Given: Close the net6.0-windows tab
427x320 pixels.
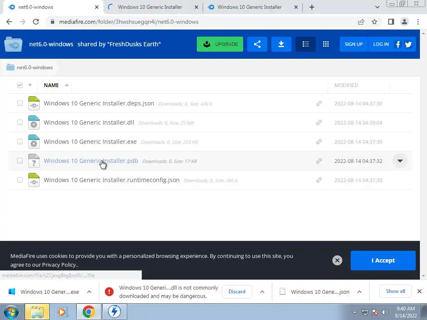Looking at the screenshot, I should click(97, 7).
